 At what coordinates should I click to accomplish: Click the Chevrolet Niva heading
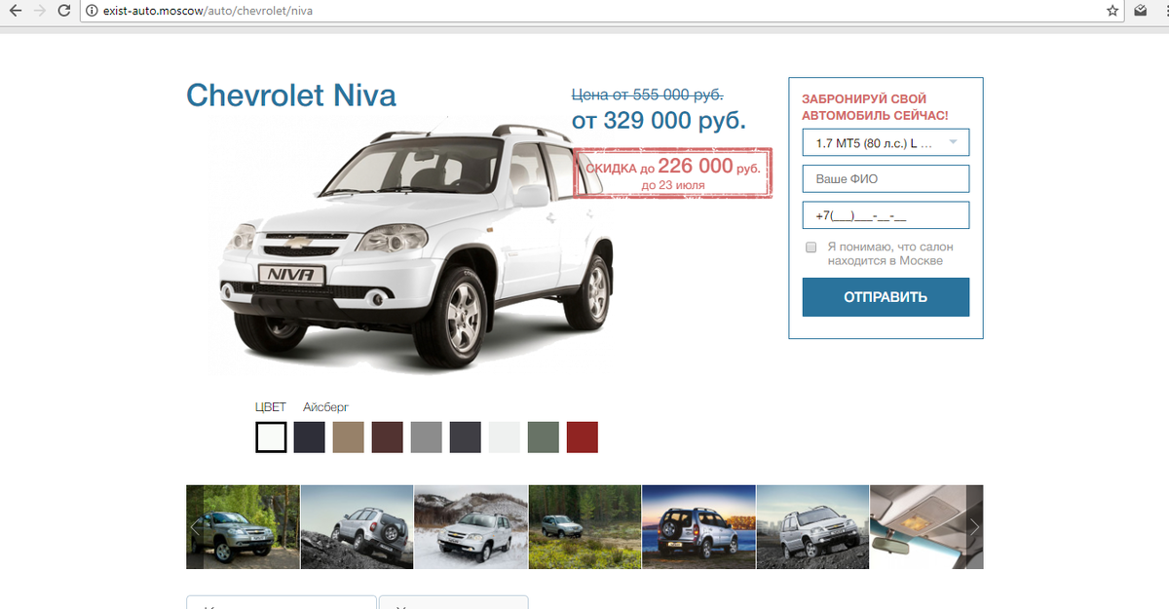point(291,95)
